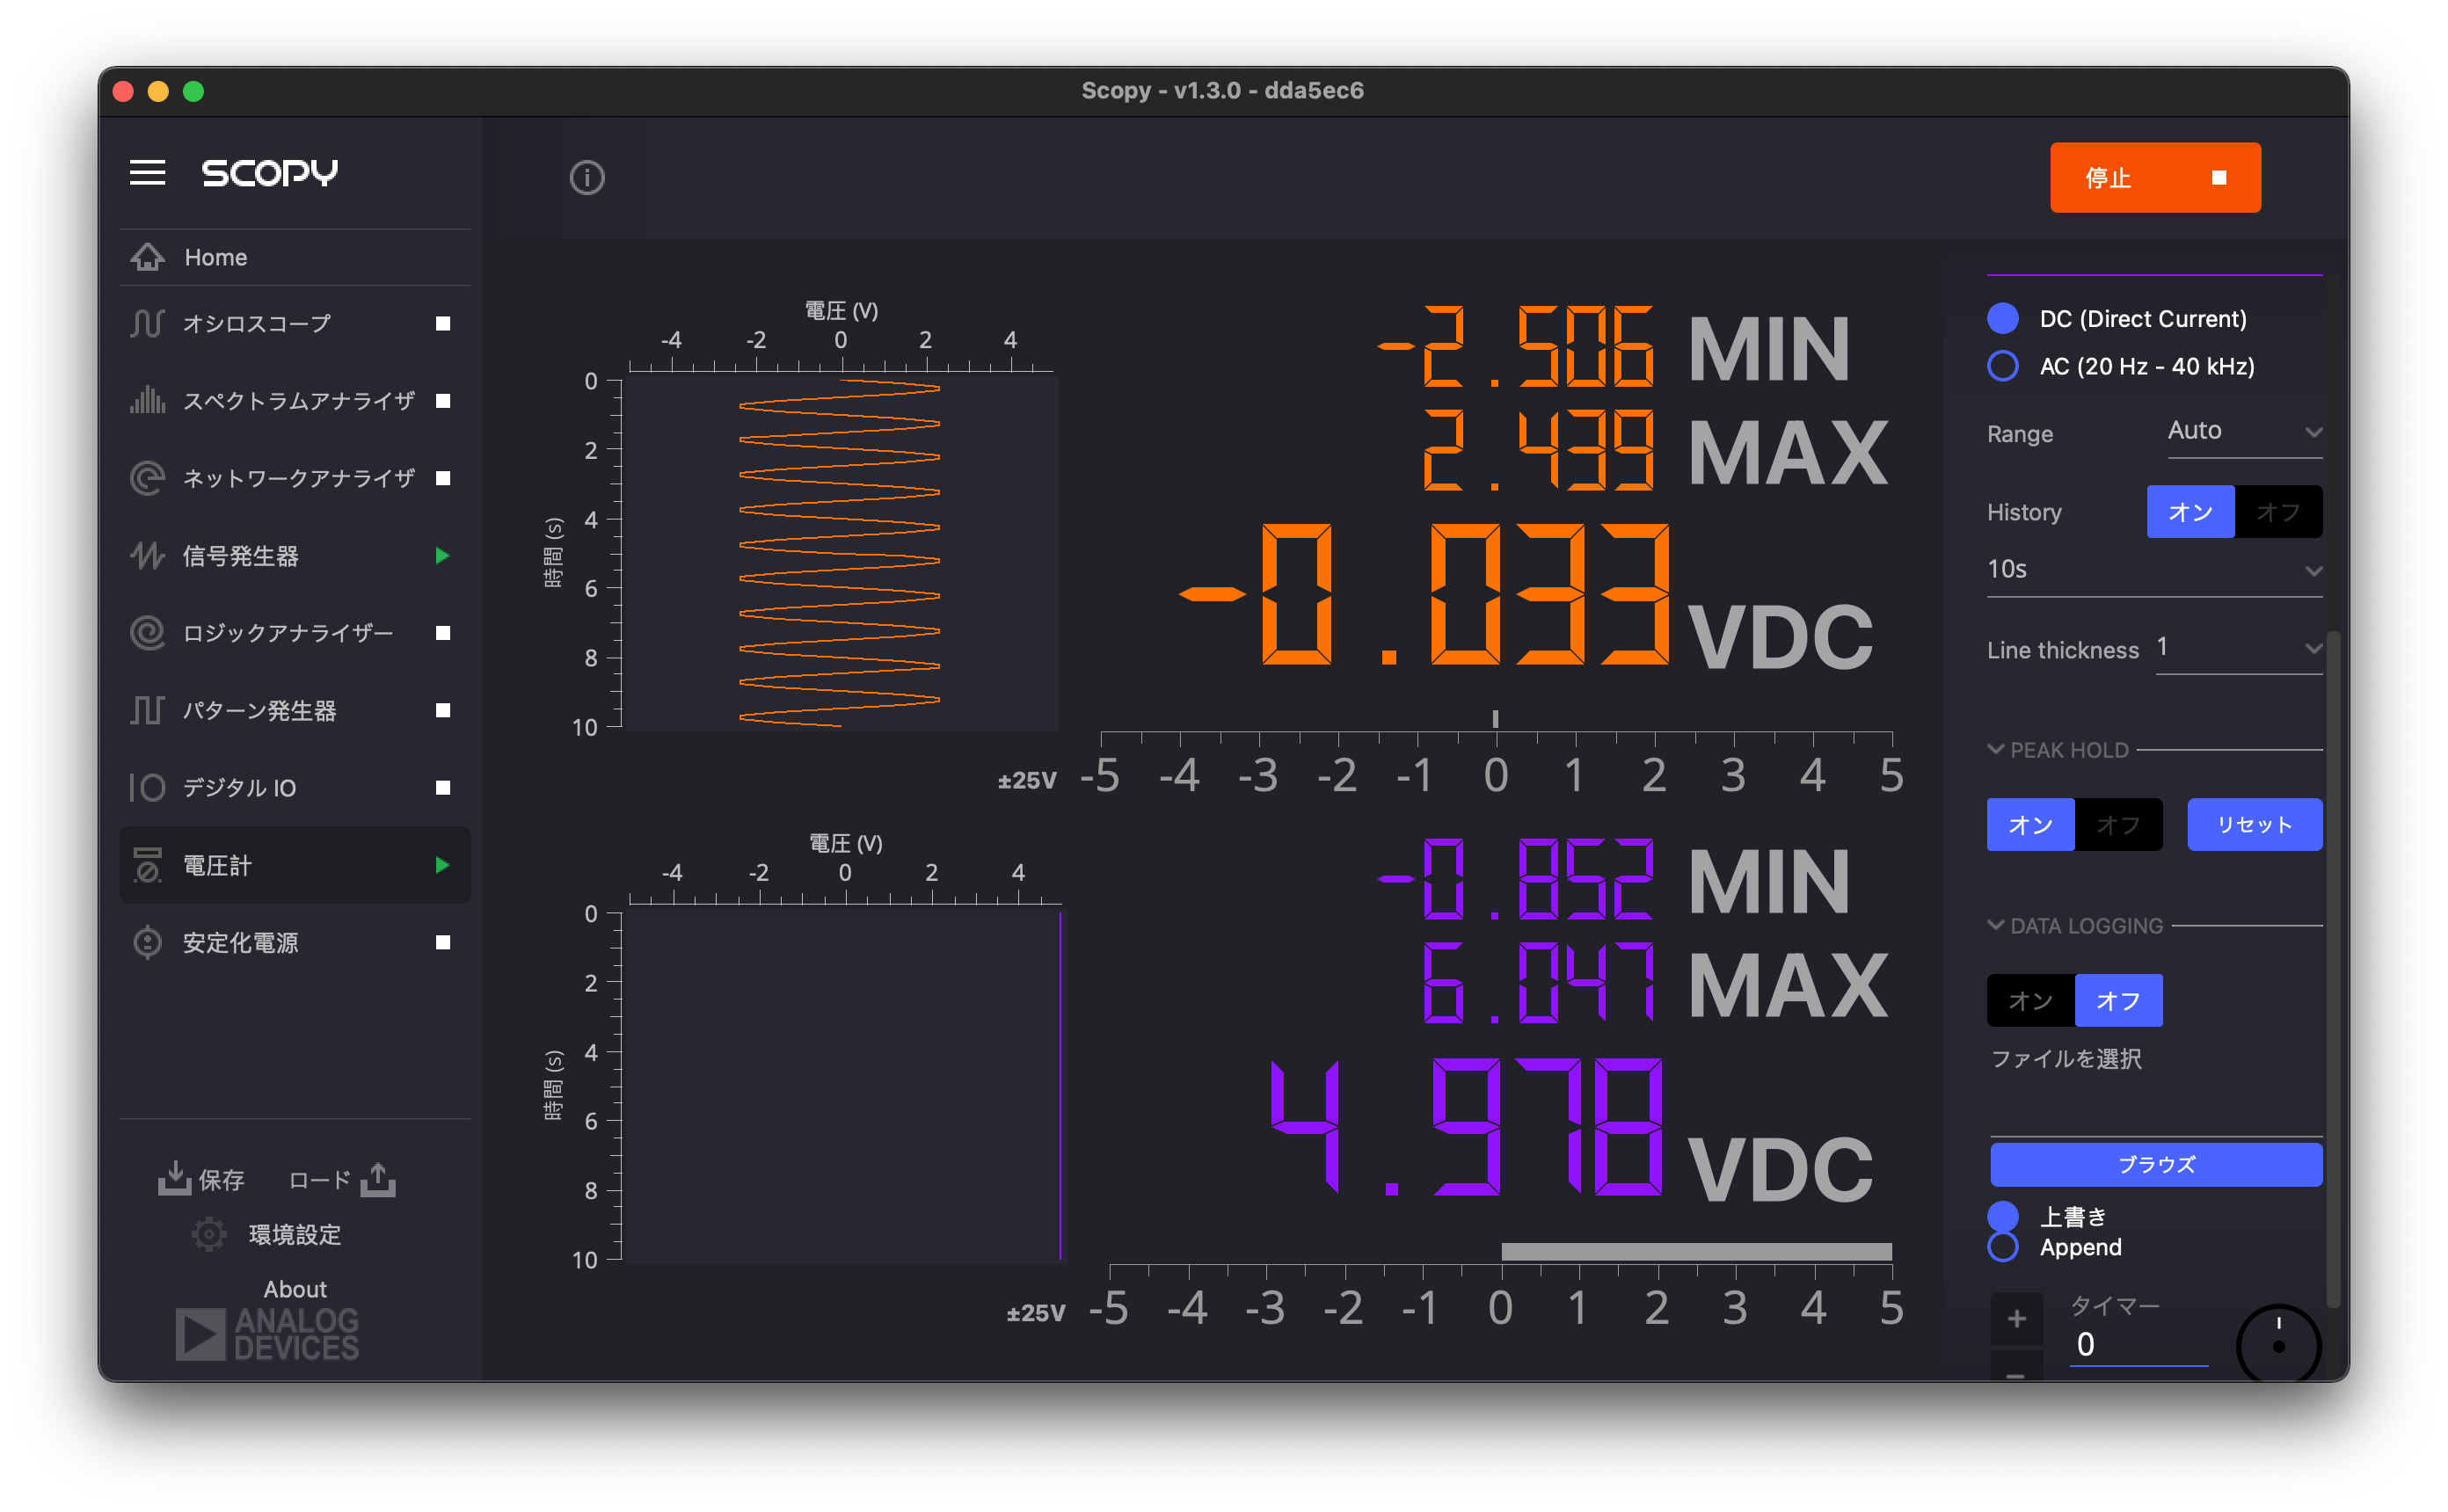Turn History on with オン
Screen dimensions: 2448x1512
pos(2190,512)
